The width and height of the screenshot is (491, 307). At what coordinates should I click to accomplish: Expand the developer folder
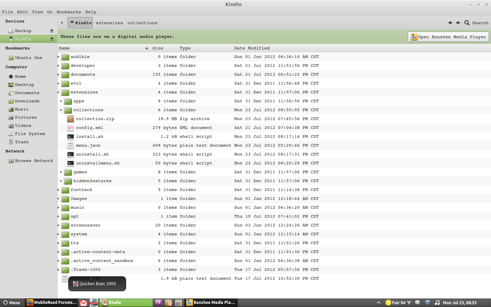click(59, 65)
